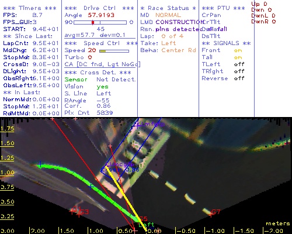Toggle the Tail signal on indicator
The image size is (292, 234).
tap(238, 57)
